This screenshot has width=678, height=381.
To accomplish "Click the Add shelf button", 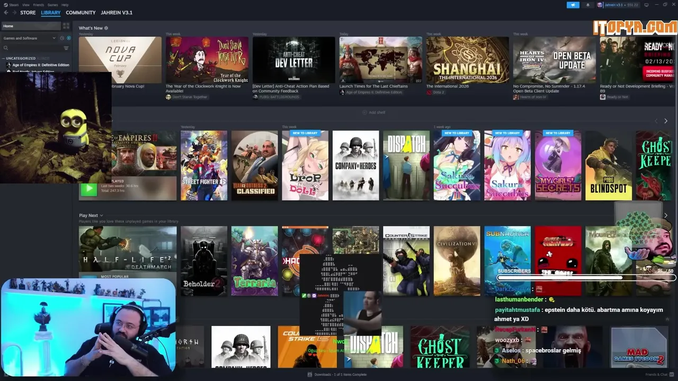I will click(374, 113).
